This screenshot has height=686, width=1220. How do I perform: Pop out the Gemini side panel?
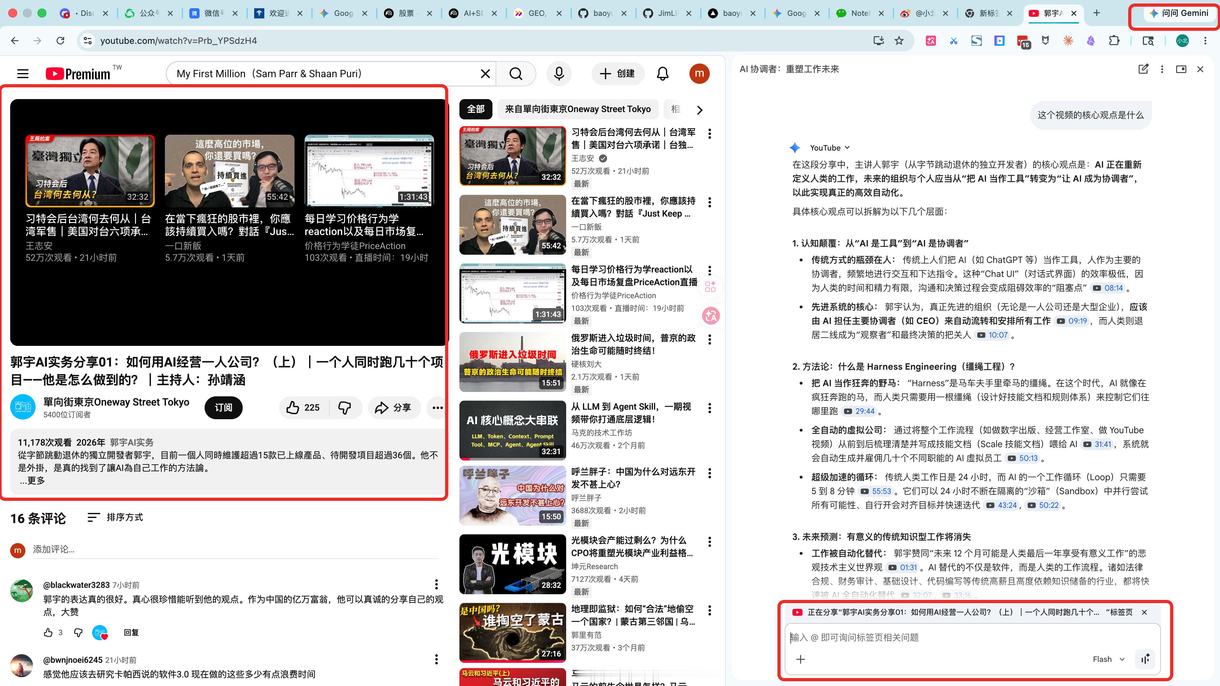click(1181, 69)
